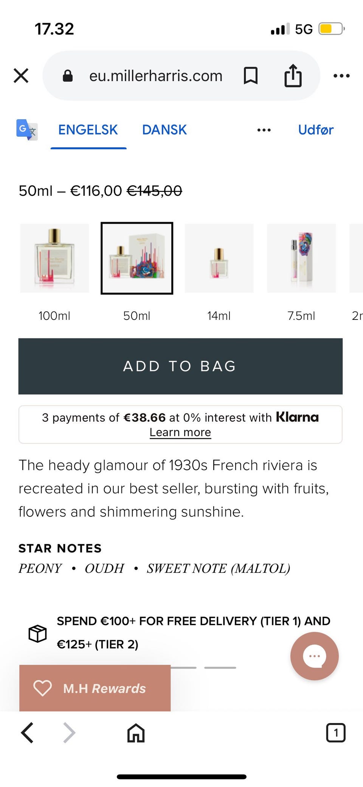This screenshot has width=363, height=787.
Task: Tap the Google Translate icon
Action: [27, 130]
